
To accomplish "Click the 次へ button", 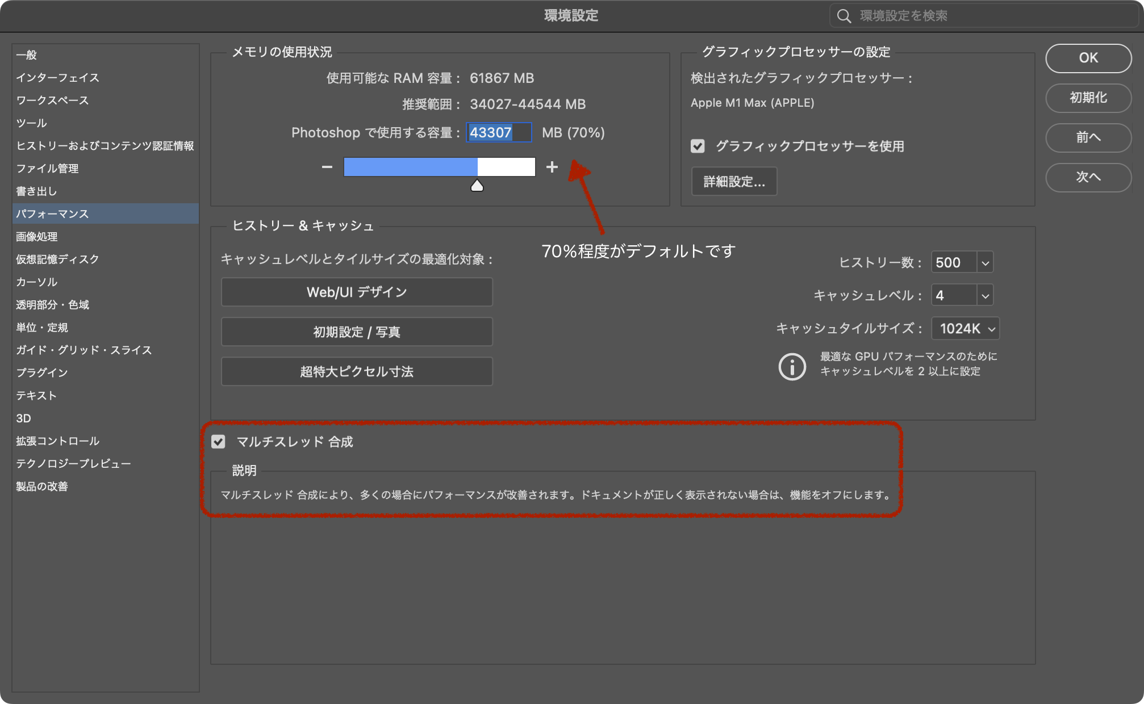I will [1088, 177].
